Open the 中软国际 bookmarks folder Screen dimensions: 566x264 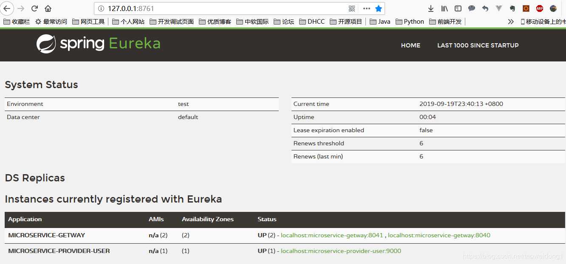click(x=252, y=22)
